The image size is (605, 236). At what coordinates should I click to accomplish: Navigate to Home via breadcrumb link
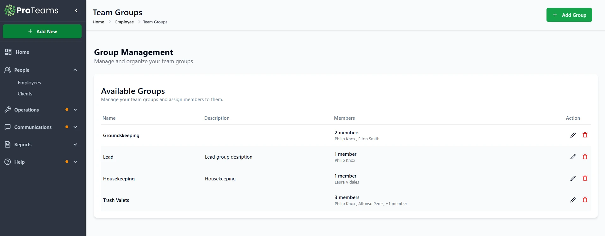(98, 22)
